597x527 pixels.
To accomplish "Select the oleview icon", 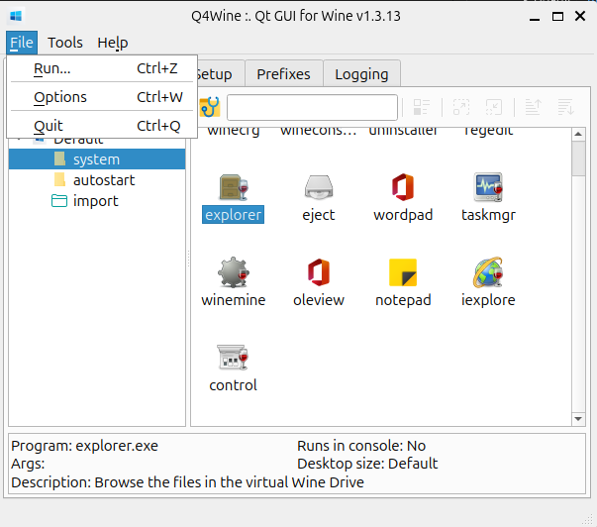I will (319, 273).
